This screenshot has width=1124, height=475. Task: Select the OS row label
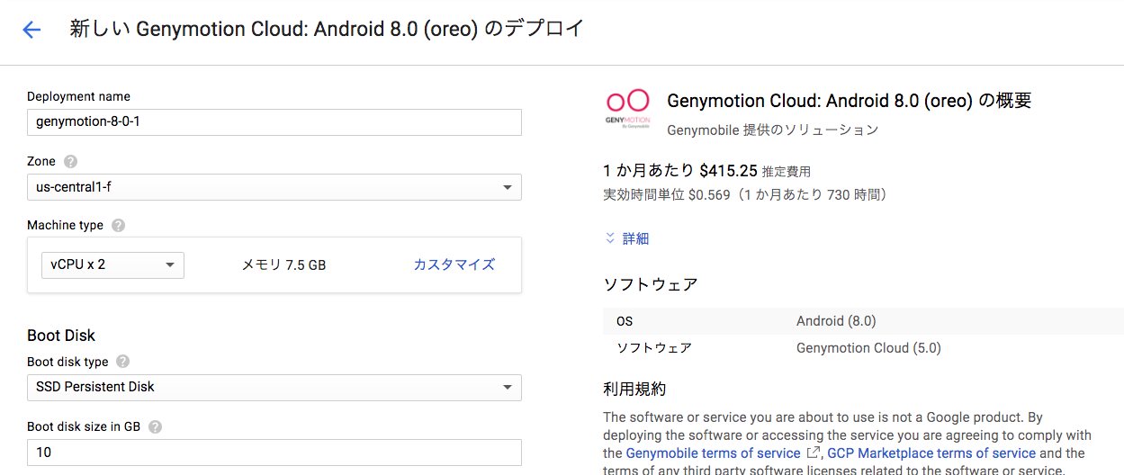625,321
